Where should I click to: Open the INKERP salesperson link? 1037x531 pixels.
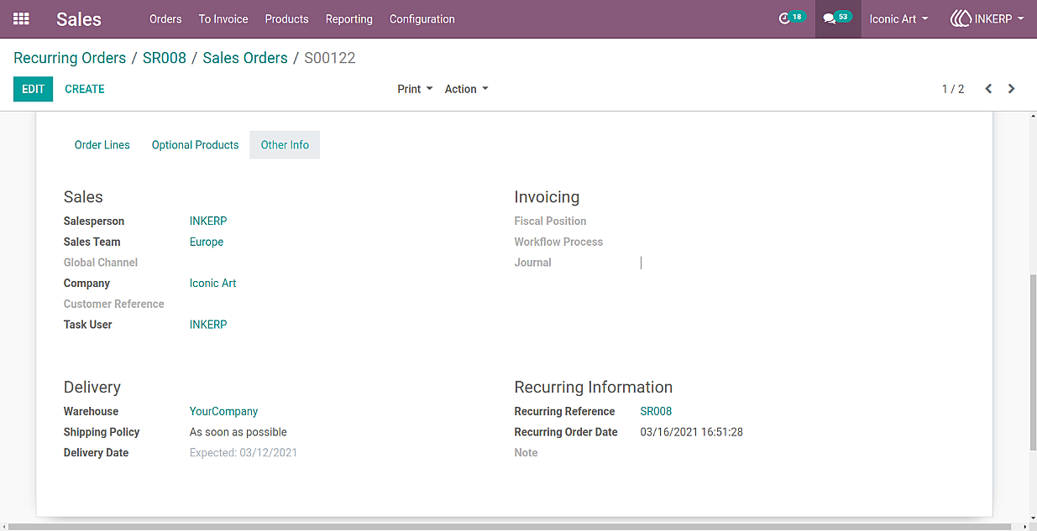pos(208,221)
